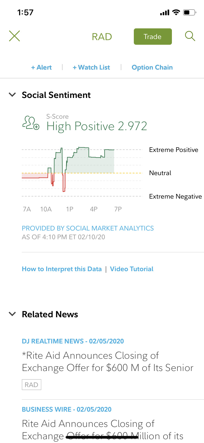The height and width of the screenshot is (443, 204).
Task: Close the RAD quote screen with X
Action: pos(14,36)
